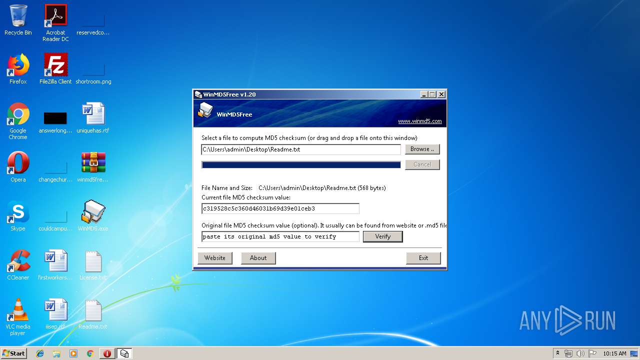Minimize the WinMD5Free window

pyautogui.click(x=424, y=94)
